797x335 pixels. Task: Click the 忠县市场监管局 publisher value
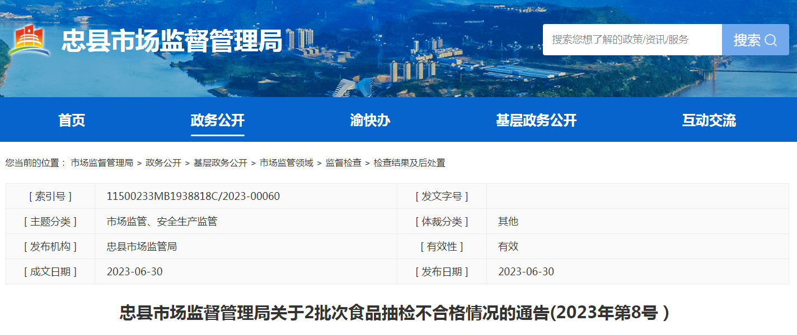coord(142,246)
